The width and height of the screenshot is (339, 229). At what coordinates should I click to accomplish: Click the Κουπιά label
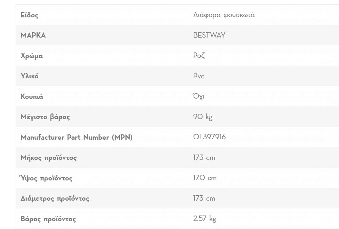32,96
